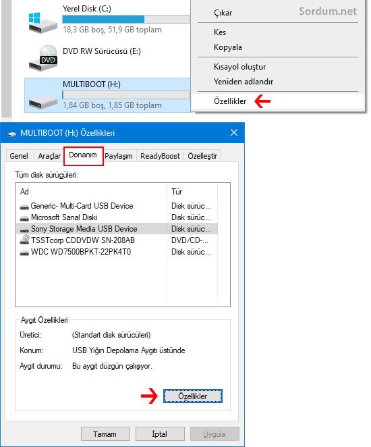Viewport: 371px width, 447px height.
Task: Select the 'Microsoft Sanal Diski' row text
Action: click(x=64, y=217)
